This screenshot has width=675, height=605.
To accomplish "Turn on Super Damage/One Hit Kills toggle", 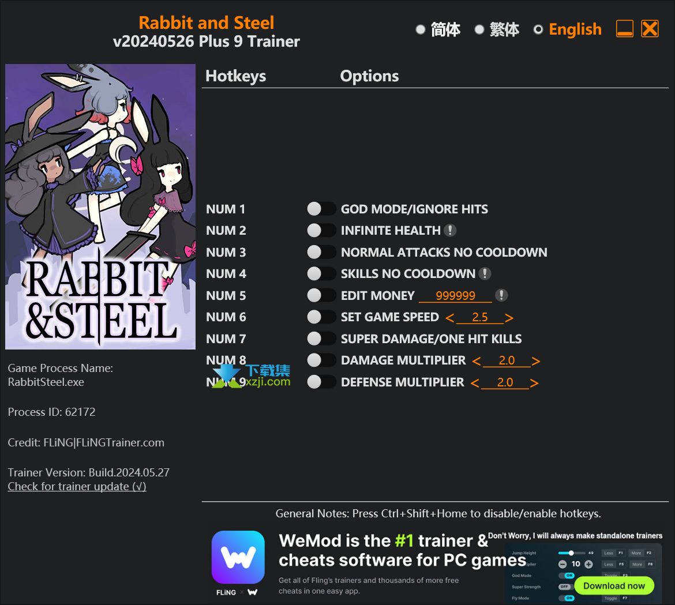I will click(x=321, y=339).
